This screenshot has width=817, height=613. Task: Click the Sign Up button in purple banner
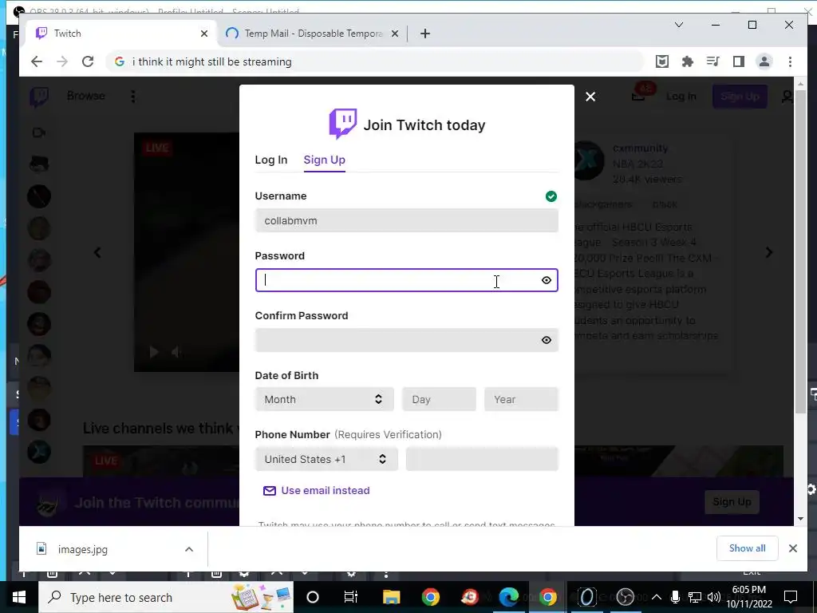732,502
